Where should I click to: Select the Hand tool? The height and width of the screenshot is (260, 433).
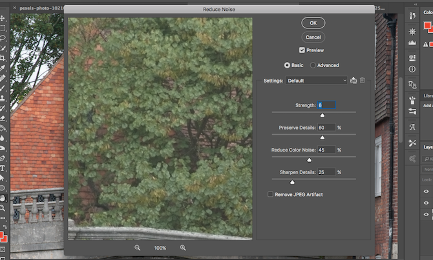click(x=3, y=198)
